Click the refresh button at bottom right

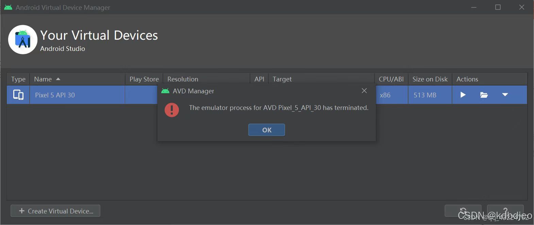click(463, 211)
